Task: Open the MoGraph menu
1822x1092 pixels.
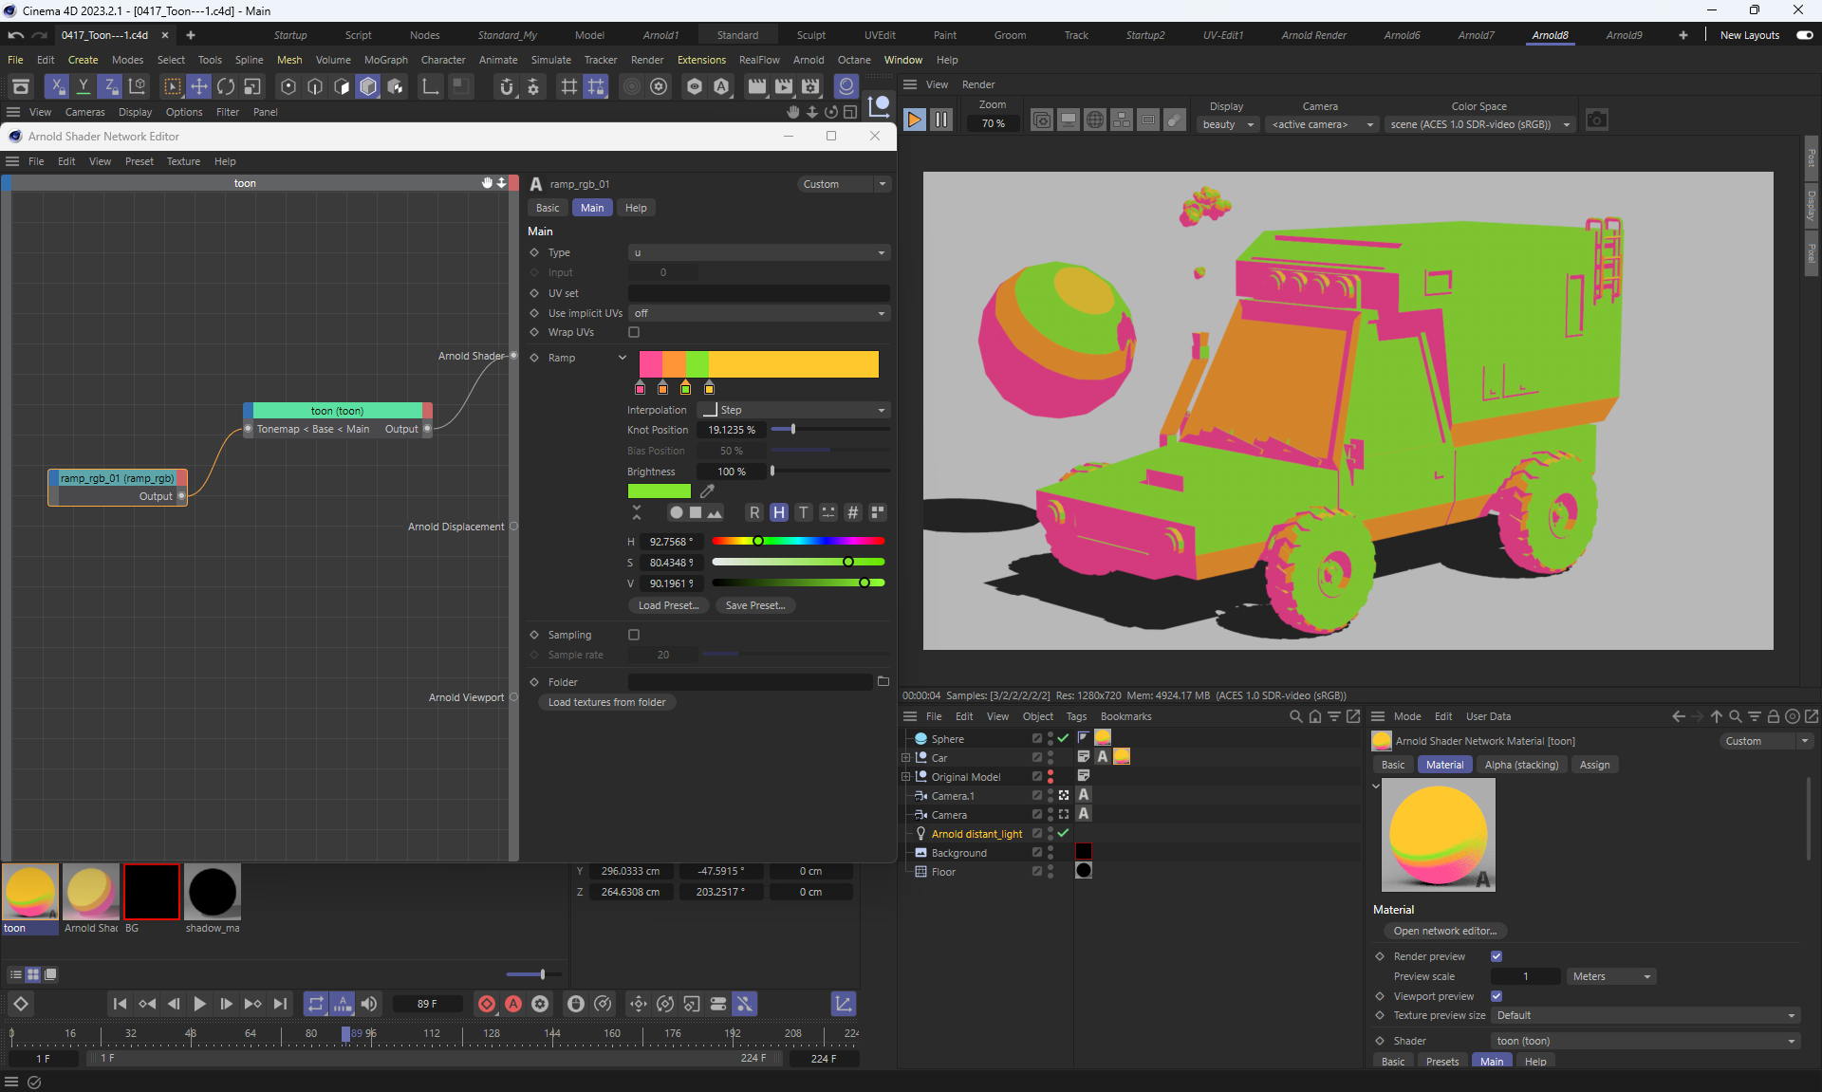Action: 385,60
